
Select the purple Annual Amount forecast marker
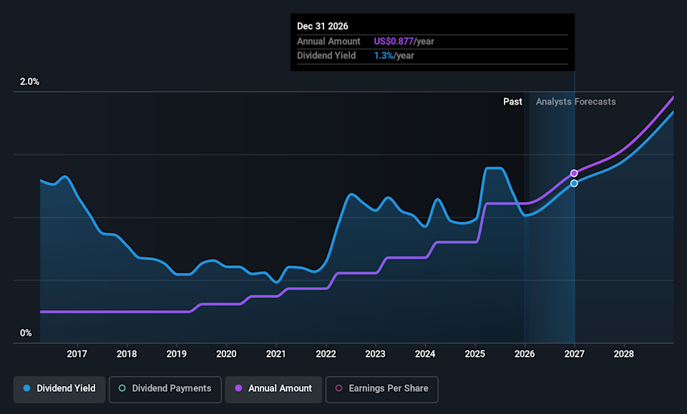coord(574,173)
